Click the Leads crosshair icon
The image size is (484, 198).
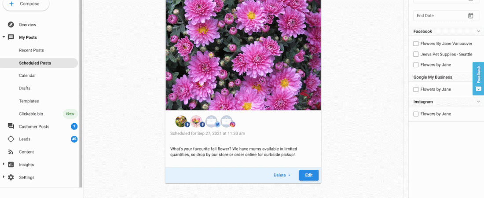(x=11, y=139)
